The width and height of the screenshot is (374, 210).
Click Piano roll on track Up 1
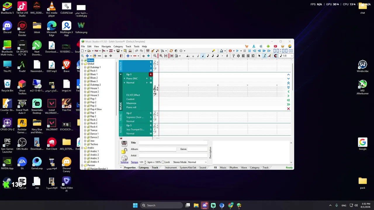(x=131, y=107)
